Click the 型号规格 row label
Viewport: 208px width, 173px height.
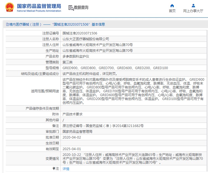click(x=52, y=68)
